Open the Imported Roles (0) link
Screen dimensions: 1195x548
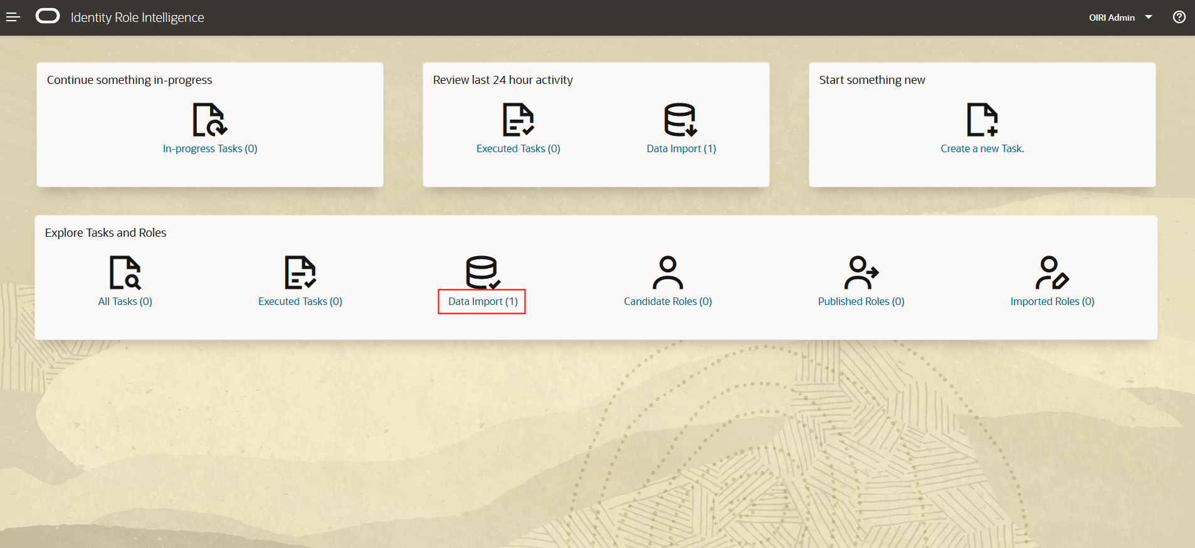coord(1053,301)
